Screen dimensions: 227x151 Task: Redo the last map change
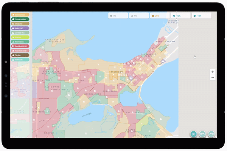211,134
